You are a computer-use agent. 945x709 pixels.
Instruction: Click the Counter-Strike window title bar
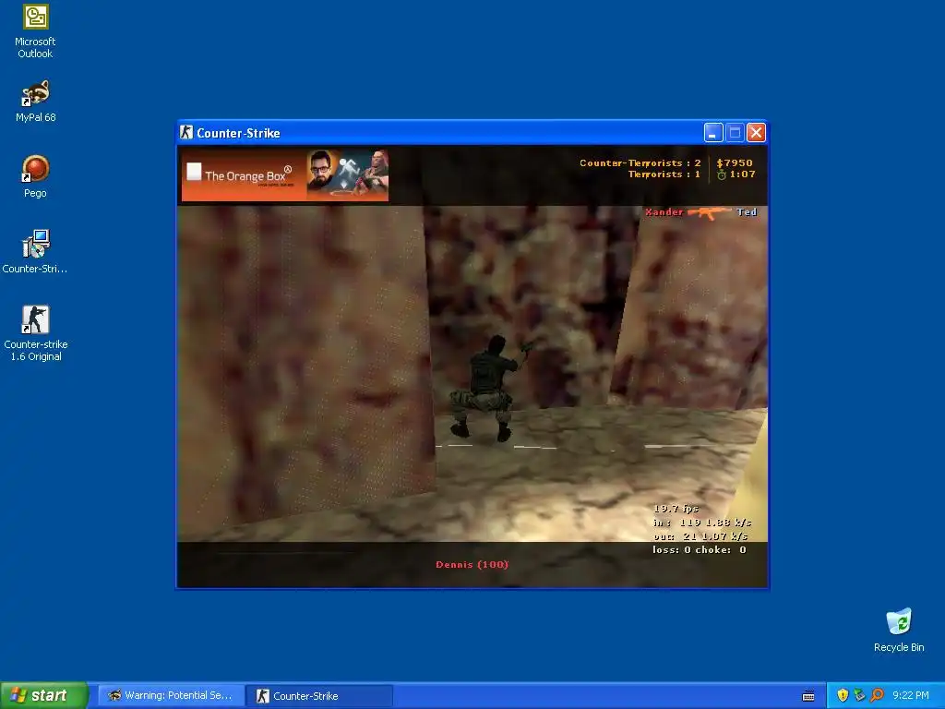[x=472, y=133]
